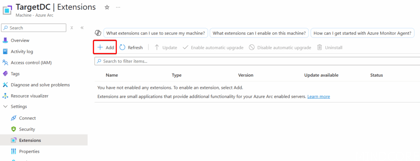The width and height of the screenshot is (420, 161).
Task: Favorite TargetDC with the star icon
Action: tap(107, 7)
